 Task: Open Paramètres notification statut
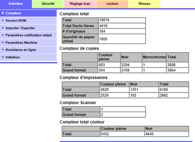[28, 35]
